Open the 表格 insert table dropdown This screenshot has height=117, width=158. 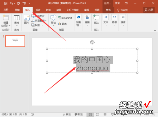[17, 21]
